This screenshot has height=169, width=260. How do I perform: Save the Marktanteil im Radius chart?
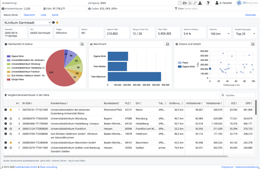pos(82,44)
